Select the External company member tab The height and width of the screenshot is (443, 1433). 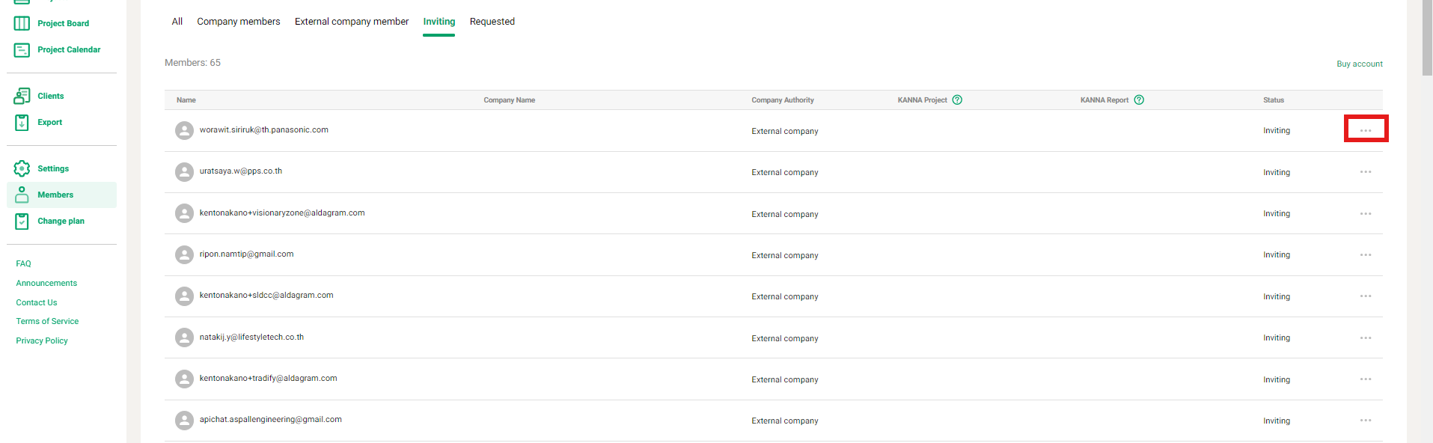(x=352, y=22)
